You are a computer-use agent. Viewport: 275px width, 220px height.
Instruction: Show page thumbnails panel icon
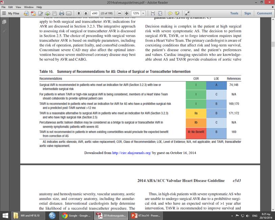pyautogui.click(x=4, y=22)
